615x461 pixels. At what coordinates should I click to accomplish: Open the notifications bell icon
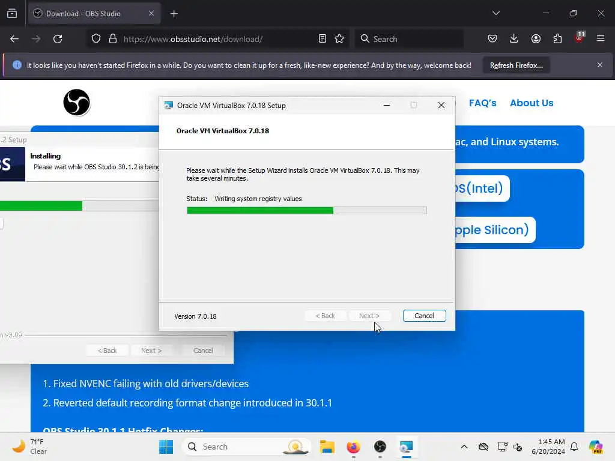[574, 447]
